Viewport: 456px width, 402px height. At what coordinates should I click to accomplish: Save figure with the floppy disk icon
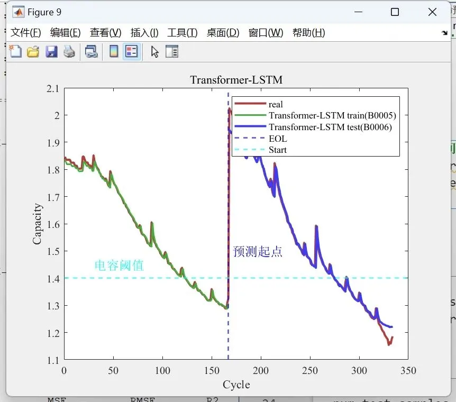pos(51,51)
